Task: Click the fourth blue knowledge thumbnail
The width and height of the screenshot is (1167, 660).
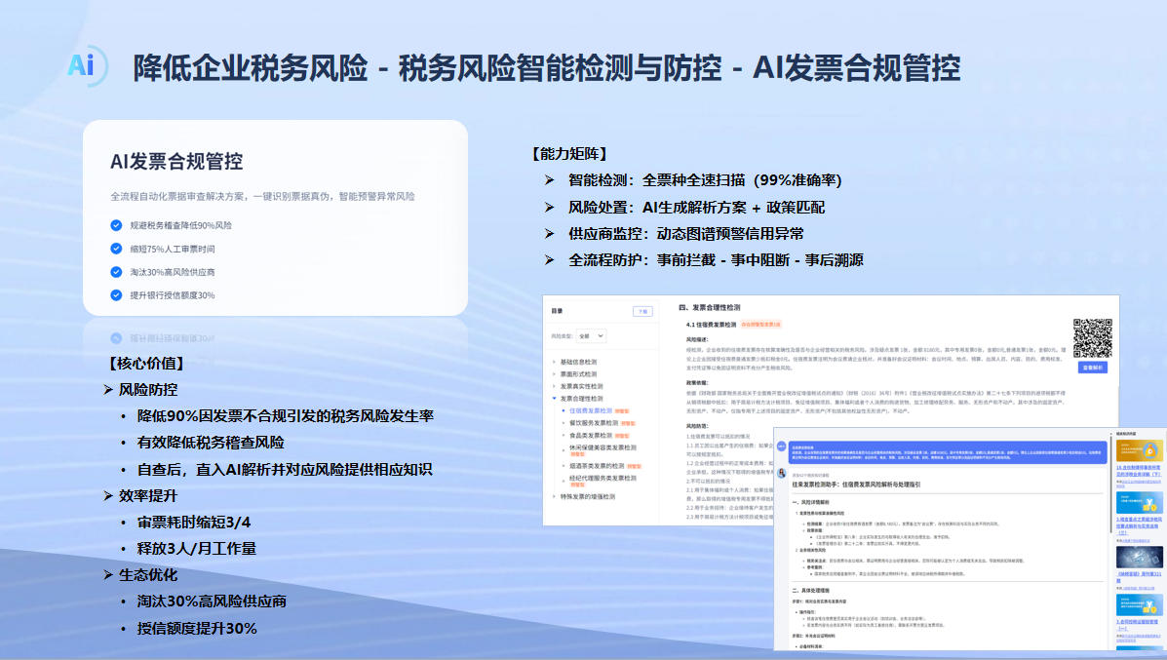Action: [x=1139, y=604]
